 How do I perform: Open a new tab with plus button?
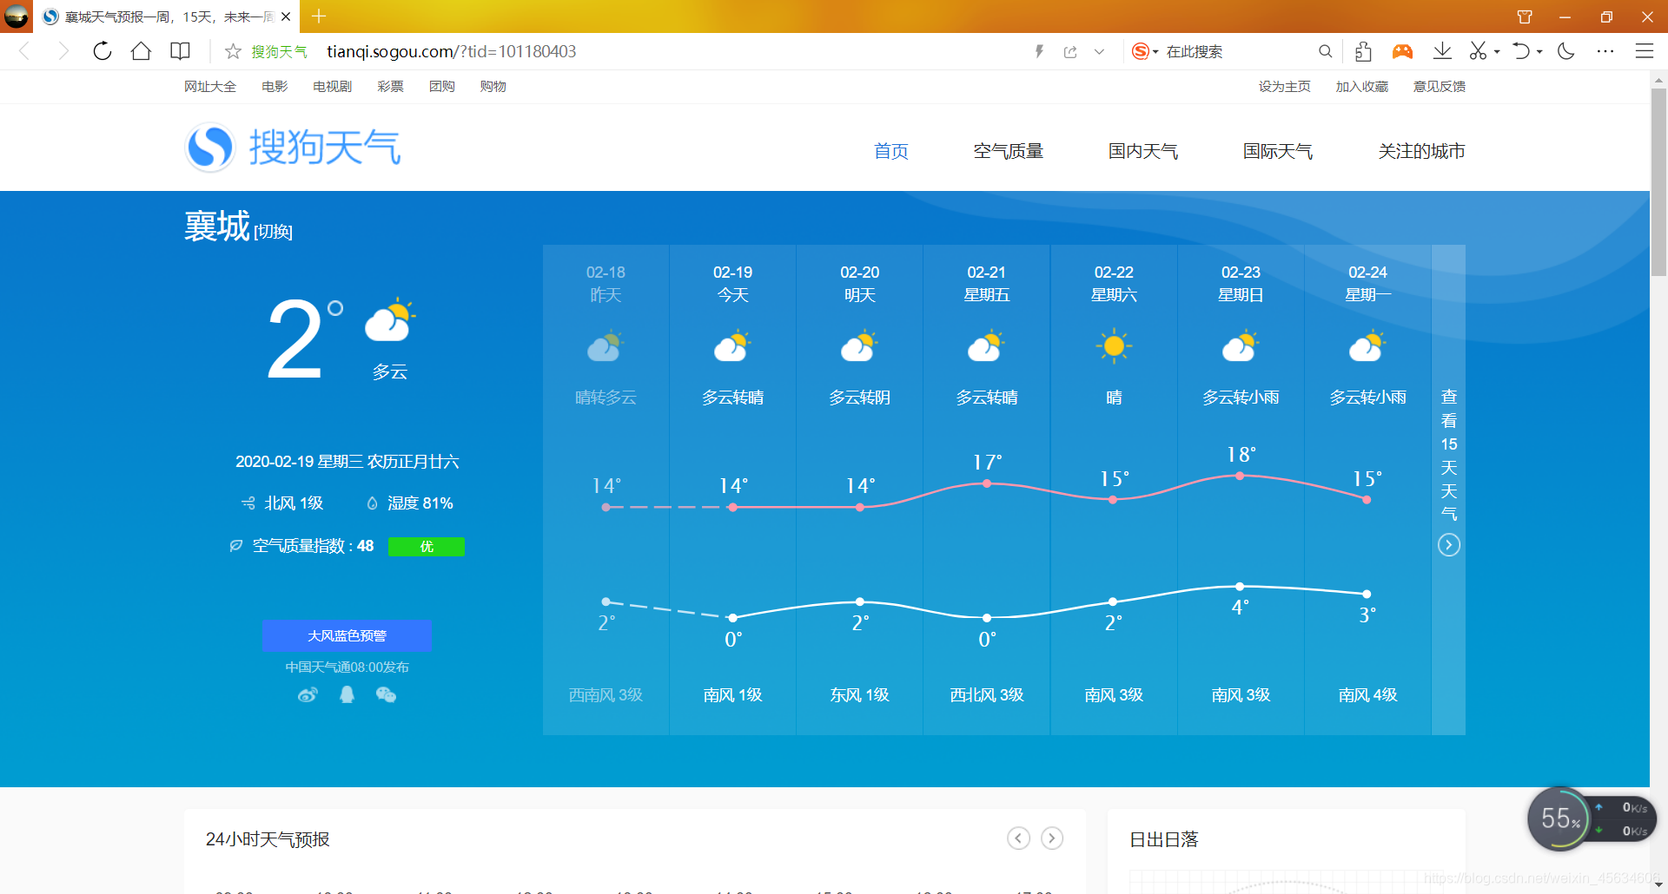tap(319, 16)
